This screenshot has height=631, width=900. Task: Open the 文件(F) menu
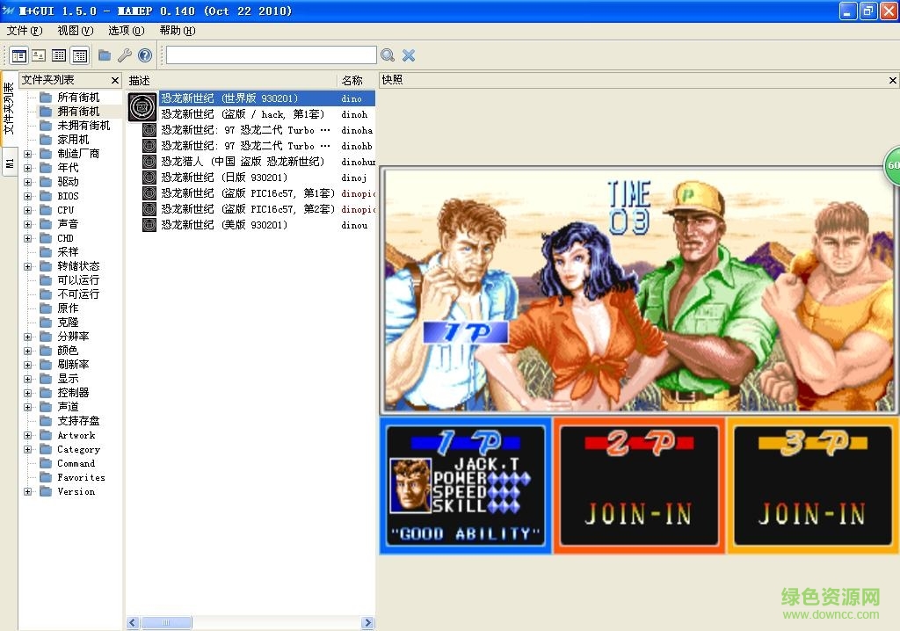click(x=23, y=31)
